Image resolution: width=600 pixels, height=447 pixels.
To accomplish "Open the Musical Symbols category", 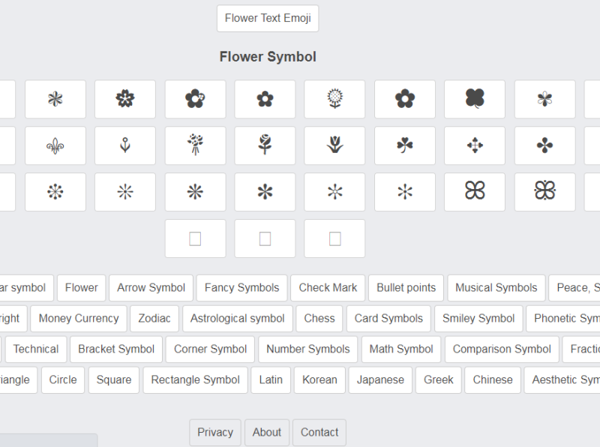I will click(496, 288).
